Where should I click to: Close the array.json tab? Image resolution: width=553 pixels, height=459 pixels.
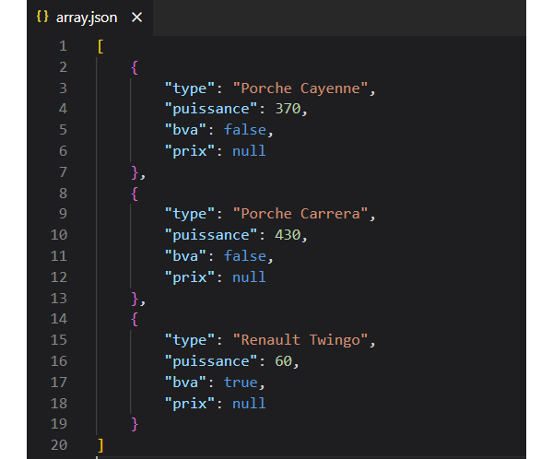136,18
